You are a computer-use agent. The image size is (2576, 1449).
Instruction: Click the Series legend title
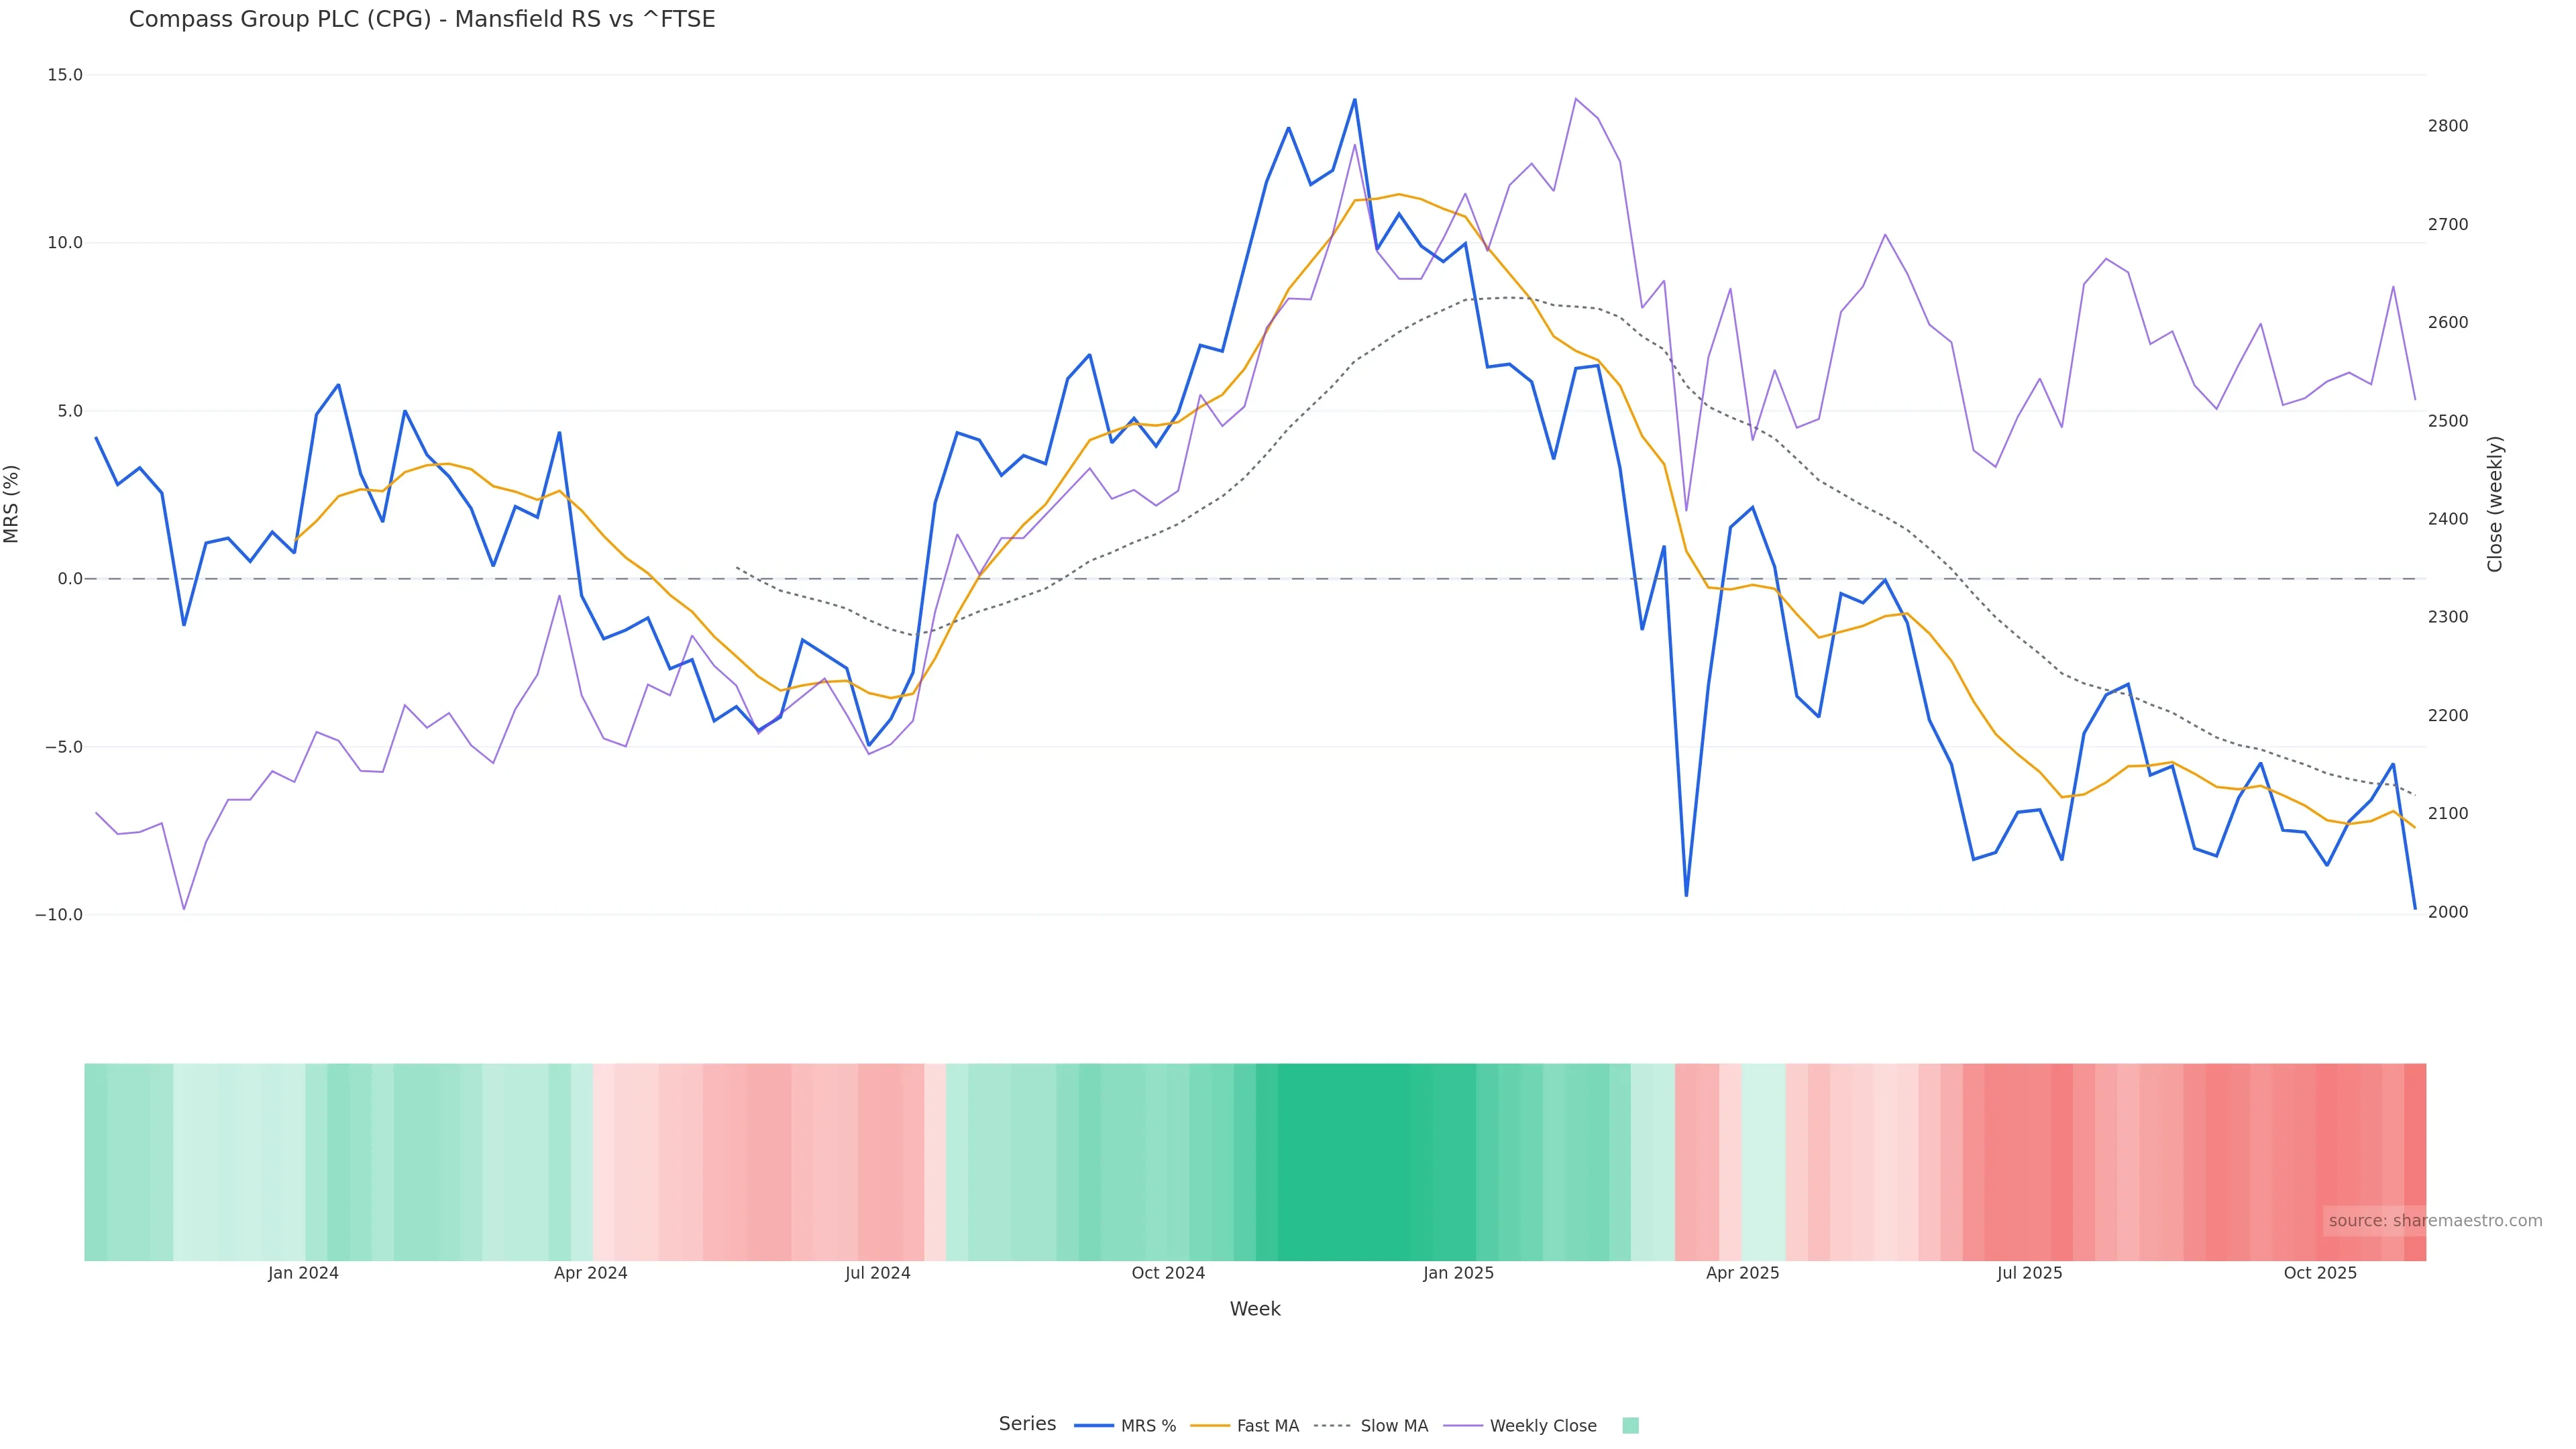point(1027,1424)
